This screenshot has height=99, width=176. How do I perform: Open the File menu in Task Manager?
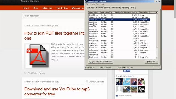click(x=87, y=4)
